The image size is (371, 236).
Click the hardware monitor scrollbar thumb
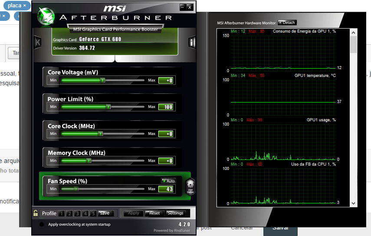(x=354, y=44)
